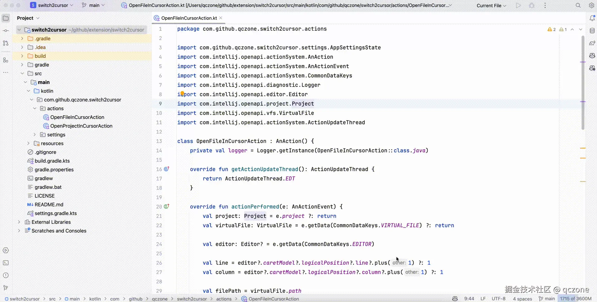Open the Notifications bell

(x=592, y=18)
